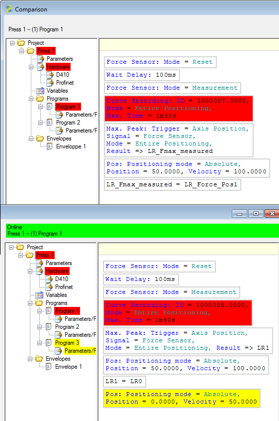279x421 pixels.
Task: Select red Hardware item in upper tree
Action: pyautogui.click(x=58, y=67)
